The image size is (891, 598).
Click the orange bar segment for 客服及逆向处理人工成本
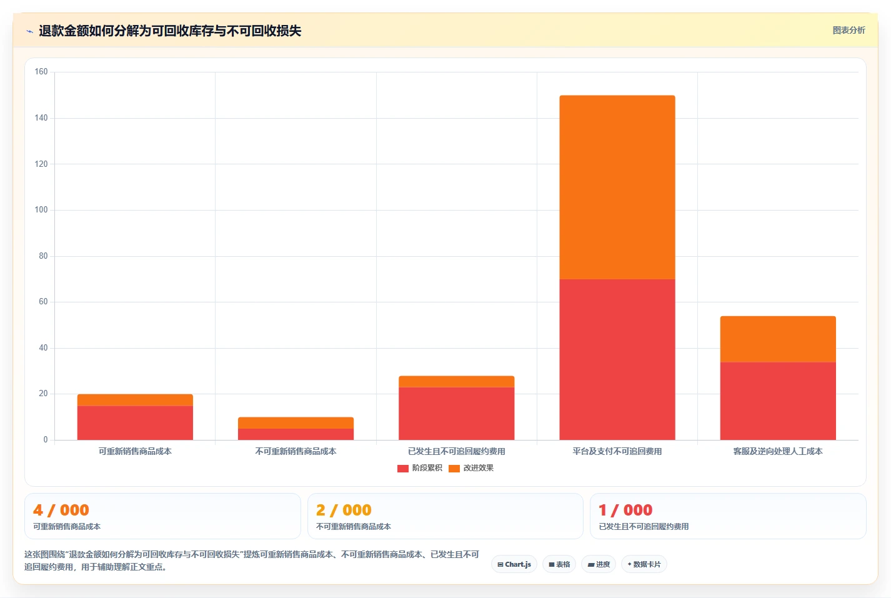click(778, 339)
